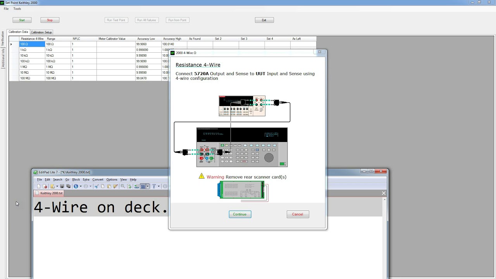
Task: Open the recent files dropdown arrow next to Open
Action: coord(57,186)
